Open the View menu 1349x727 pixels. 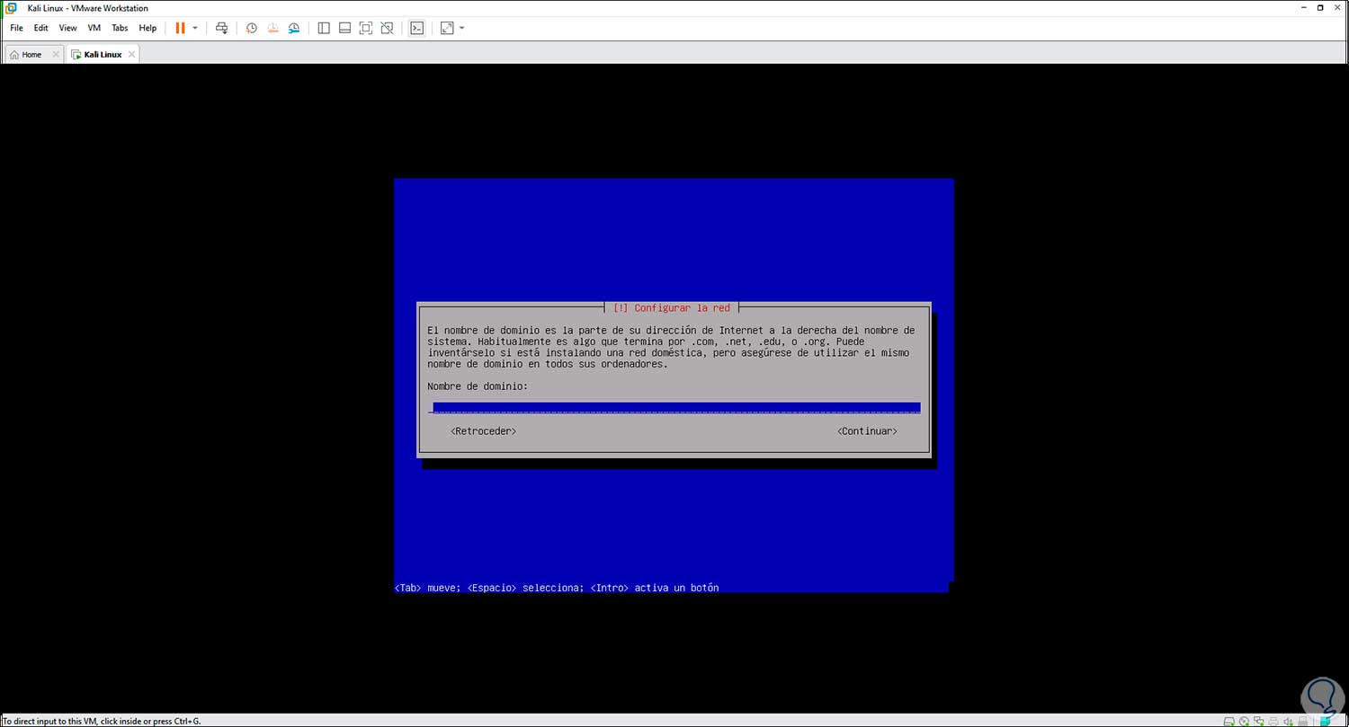coord(68,28)
